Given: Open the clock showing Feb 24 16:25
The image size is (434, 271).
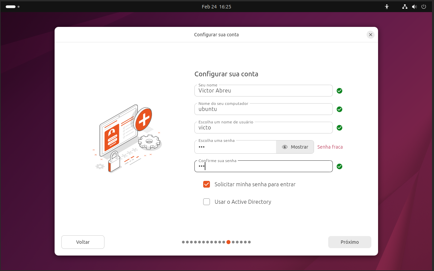Looking at the screenshot, I should point(216,7).
